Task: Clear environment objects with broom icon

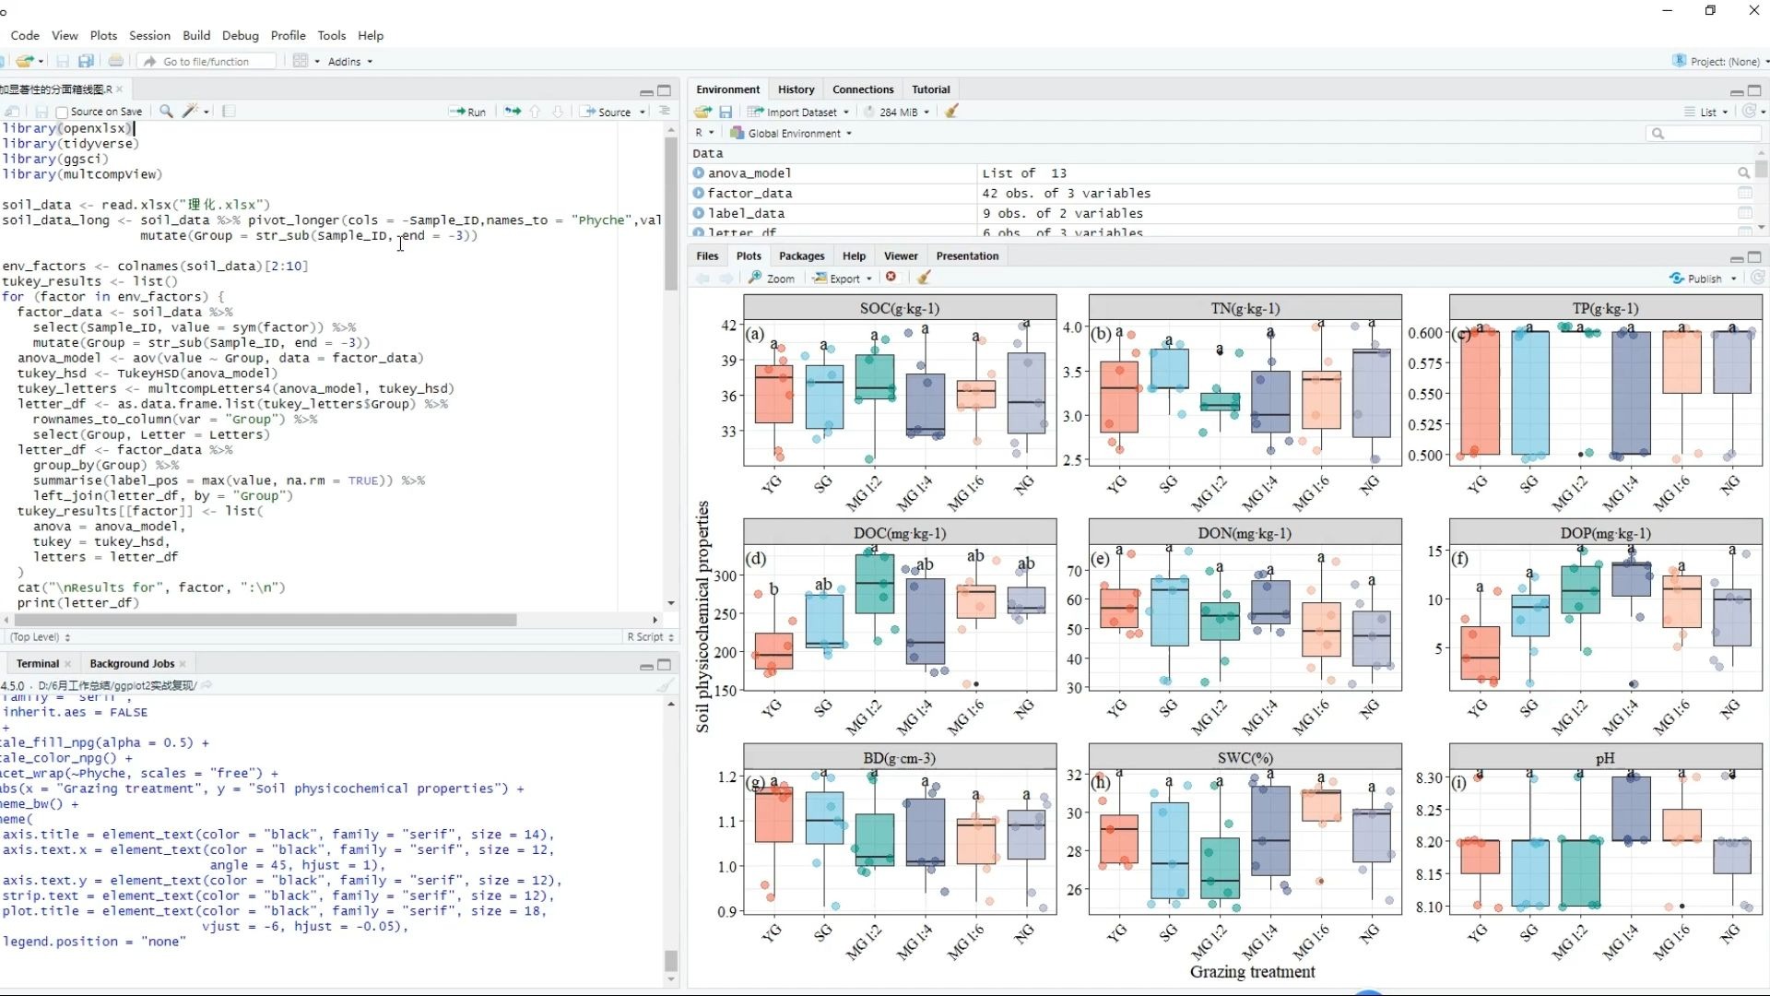Action: pos(951,112)
